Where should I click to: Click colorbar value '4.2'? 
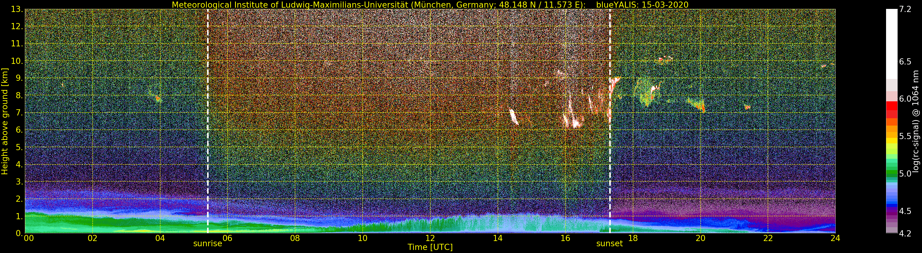point(905,233)
